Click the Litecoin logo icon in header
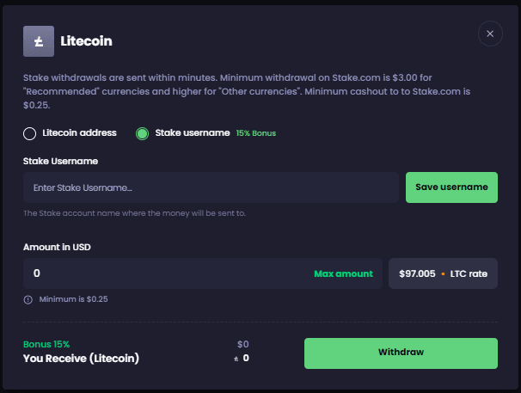The height and width of the screenshot is (393, 521). pos(38,40)
